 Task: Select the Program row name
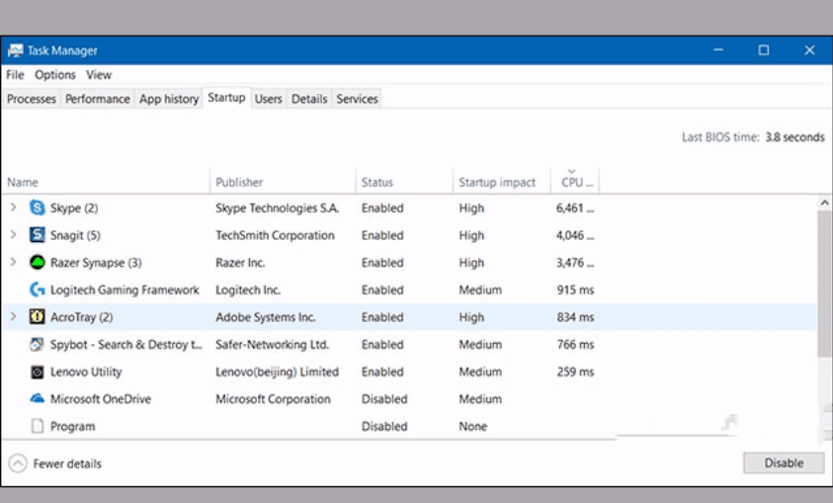(x=72, y=427)
